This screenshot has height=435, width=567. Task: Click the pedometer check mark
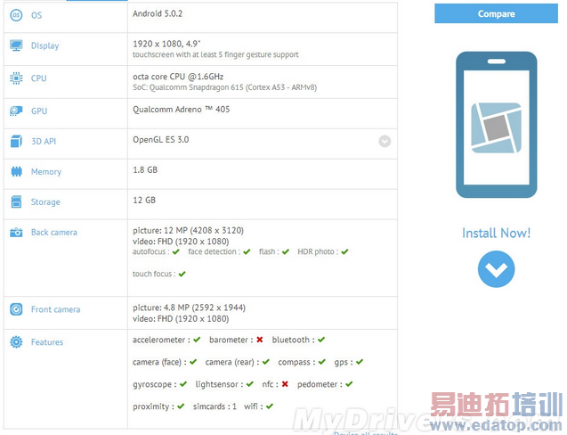349,384
